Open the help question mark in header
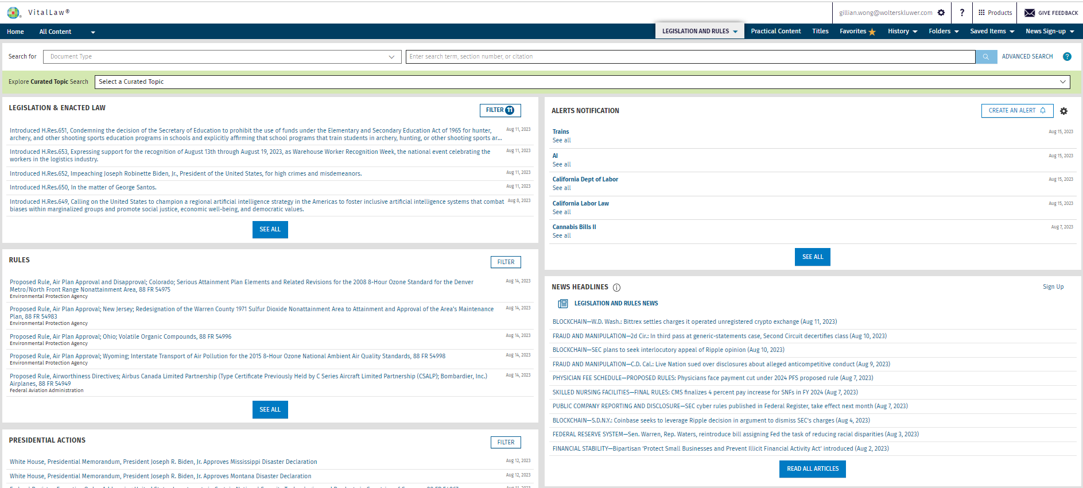Image resolution: width=1083 pixels, height=488 pixels. coord(962,13)
